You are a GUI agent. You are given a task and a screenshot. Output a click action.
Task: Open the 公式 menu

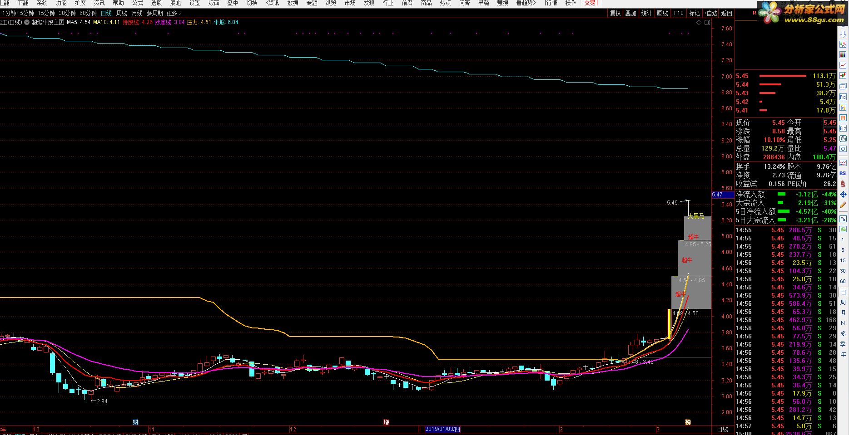(137, 3)
